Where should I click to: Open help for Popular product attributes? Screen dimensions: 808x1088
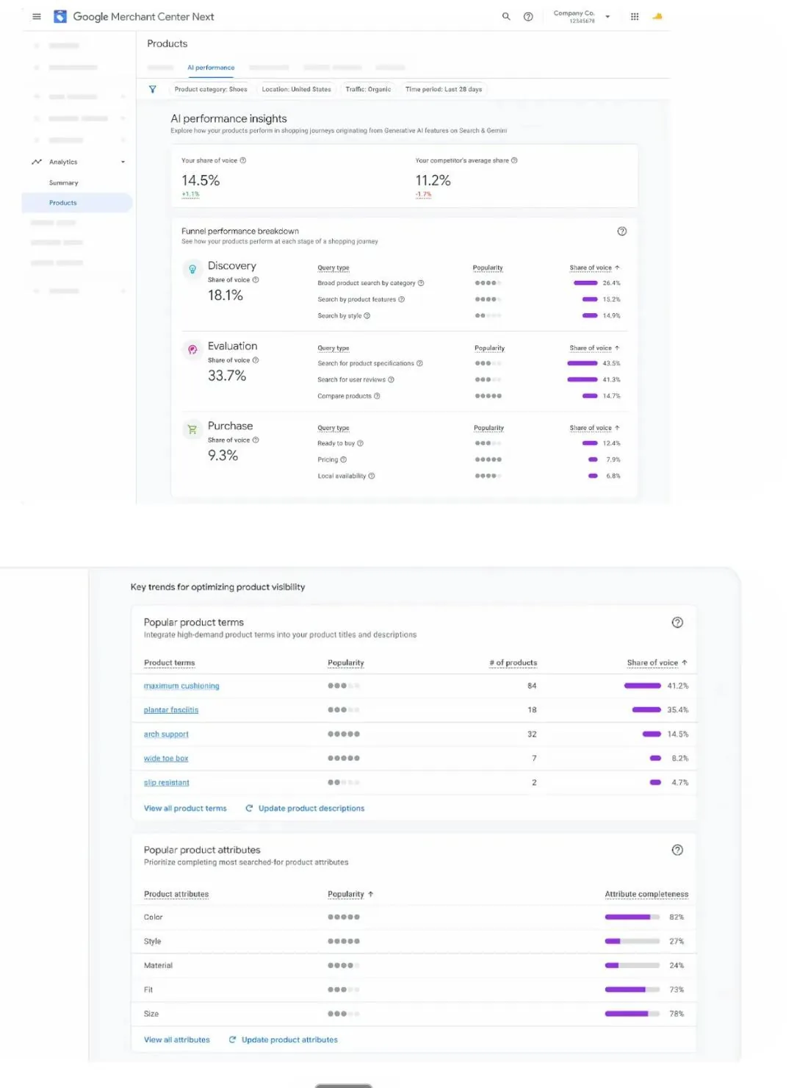677,850
